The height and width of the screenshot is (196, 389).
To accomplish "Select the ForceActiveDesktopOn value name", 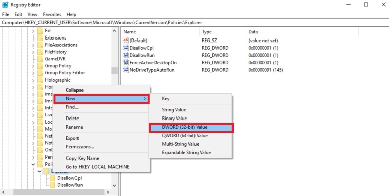I will pyautogui.click(x=153, y=62).
